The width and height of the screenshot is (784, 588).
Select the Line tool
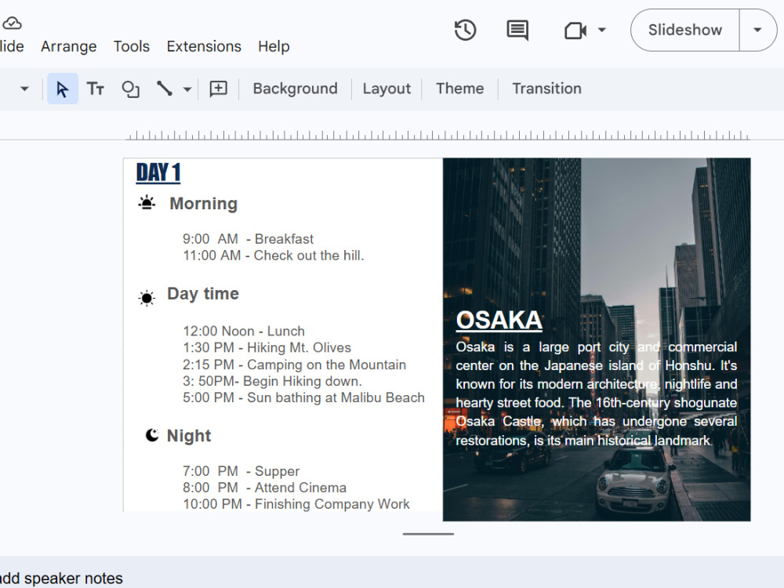tap(164, 89)
